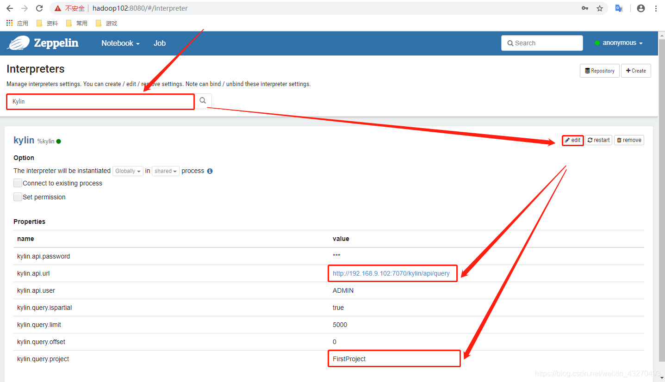Click the kylin.api.password property name
Screen dimensions: 665x382
(44, 256)
